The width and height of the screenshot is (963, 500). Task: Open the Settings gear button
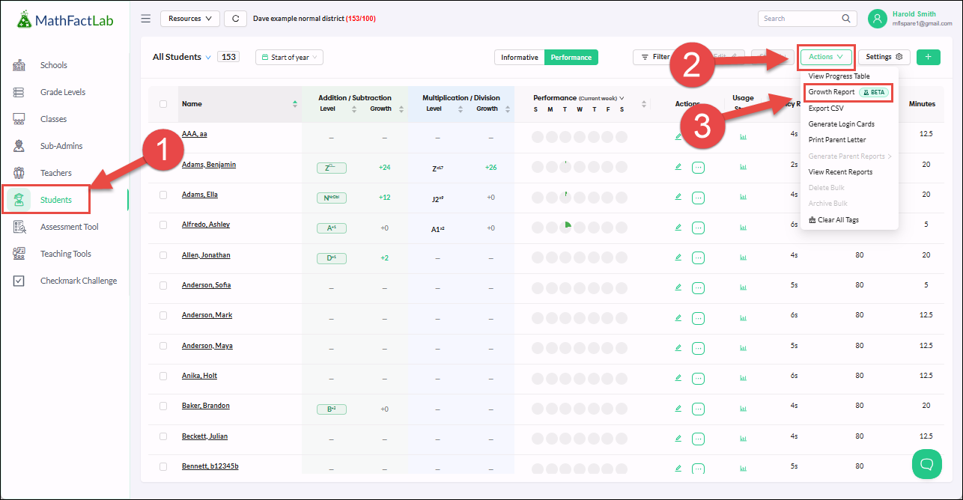tap(884, 57)
